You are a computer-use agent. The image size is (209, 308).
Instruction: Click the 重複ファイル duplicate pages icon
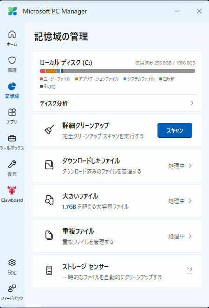coord(49,235)
